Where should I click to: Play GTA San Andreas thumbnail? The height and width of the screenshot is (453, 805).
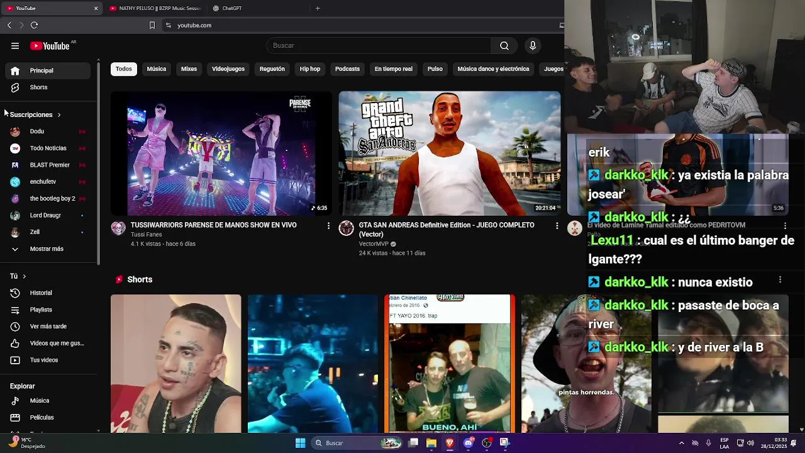[x=450, y=154]
